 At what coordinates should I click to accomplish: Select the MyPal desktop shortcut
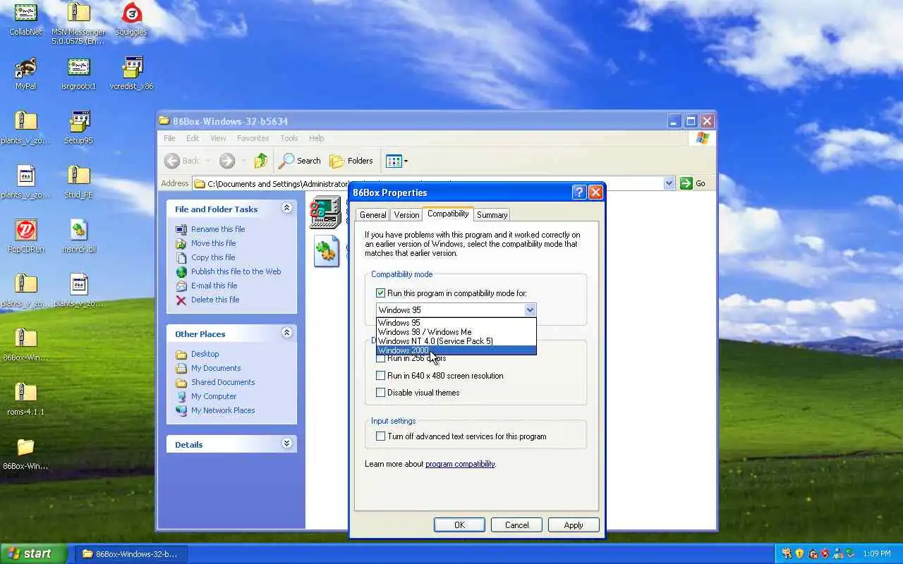pos(26,68)
